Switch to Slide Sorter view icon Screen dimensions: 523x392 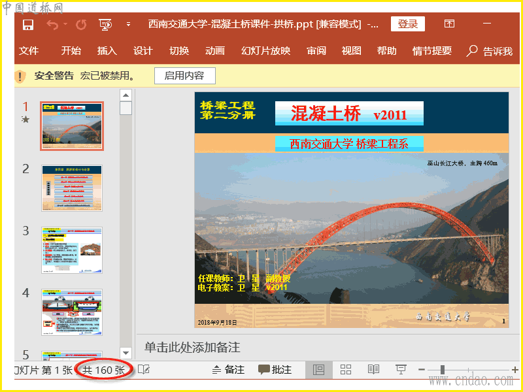tap(346, 369)
